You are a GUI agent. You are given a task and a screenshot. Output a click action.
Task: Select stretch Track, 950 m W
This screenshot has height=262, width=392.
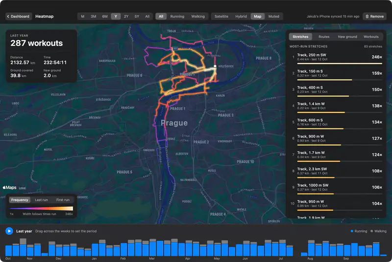pyautogui.click(x=337, y=204)
